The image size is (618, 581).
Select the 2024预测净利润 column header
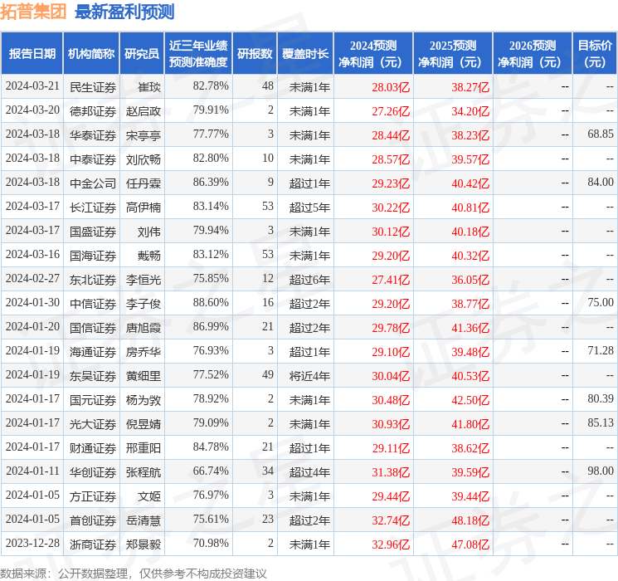tap(373, 54)
